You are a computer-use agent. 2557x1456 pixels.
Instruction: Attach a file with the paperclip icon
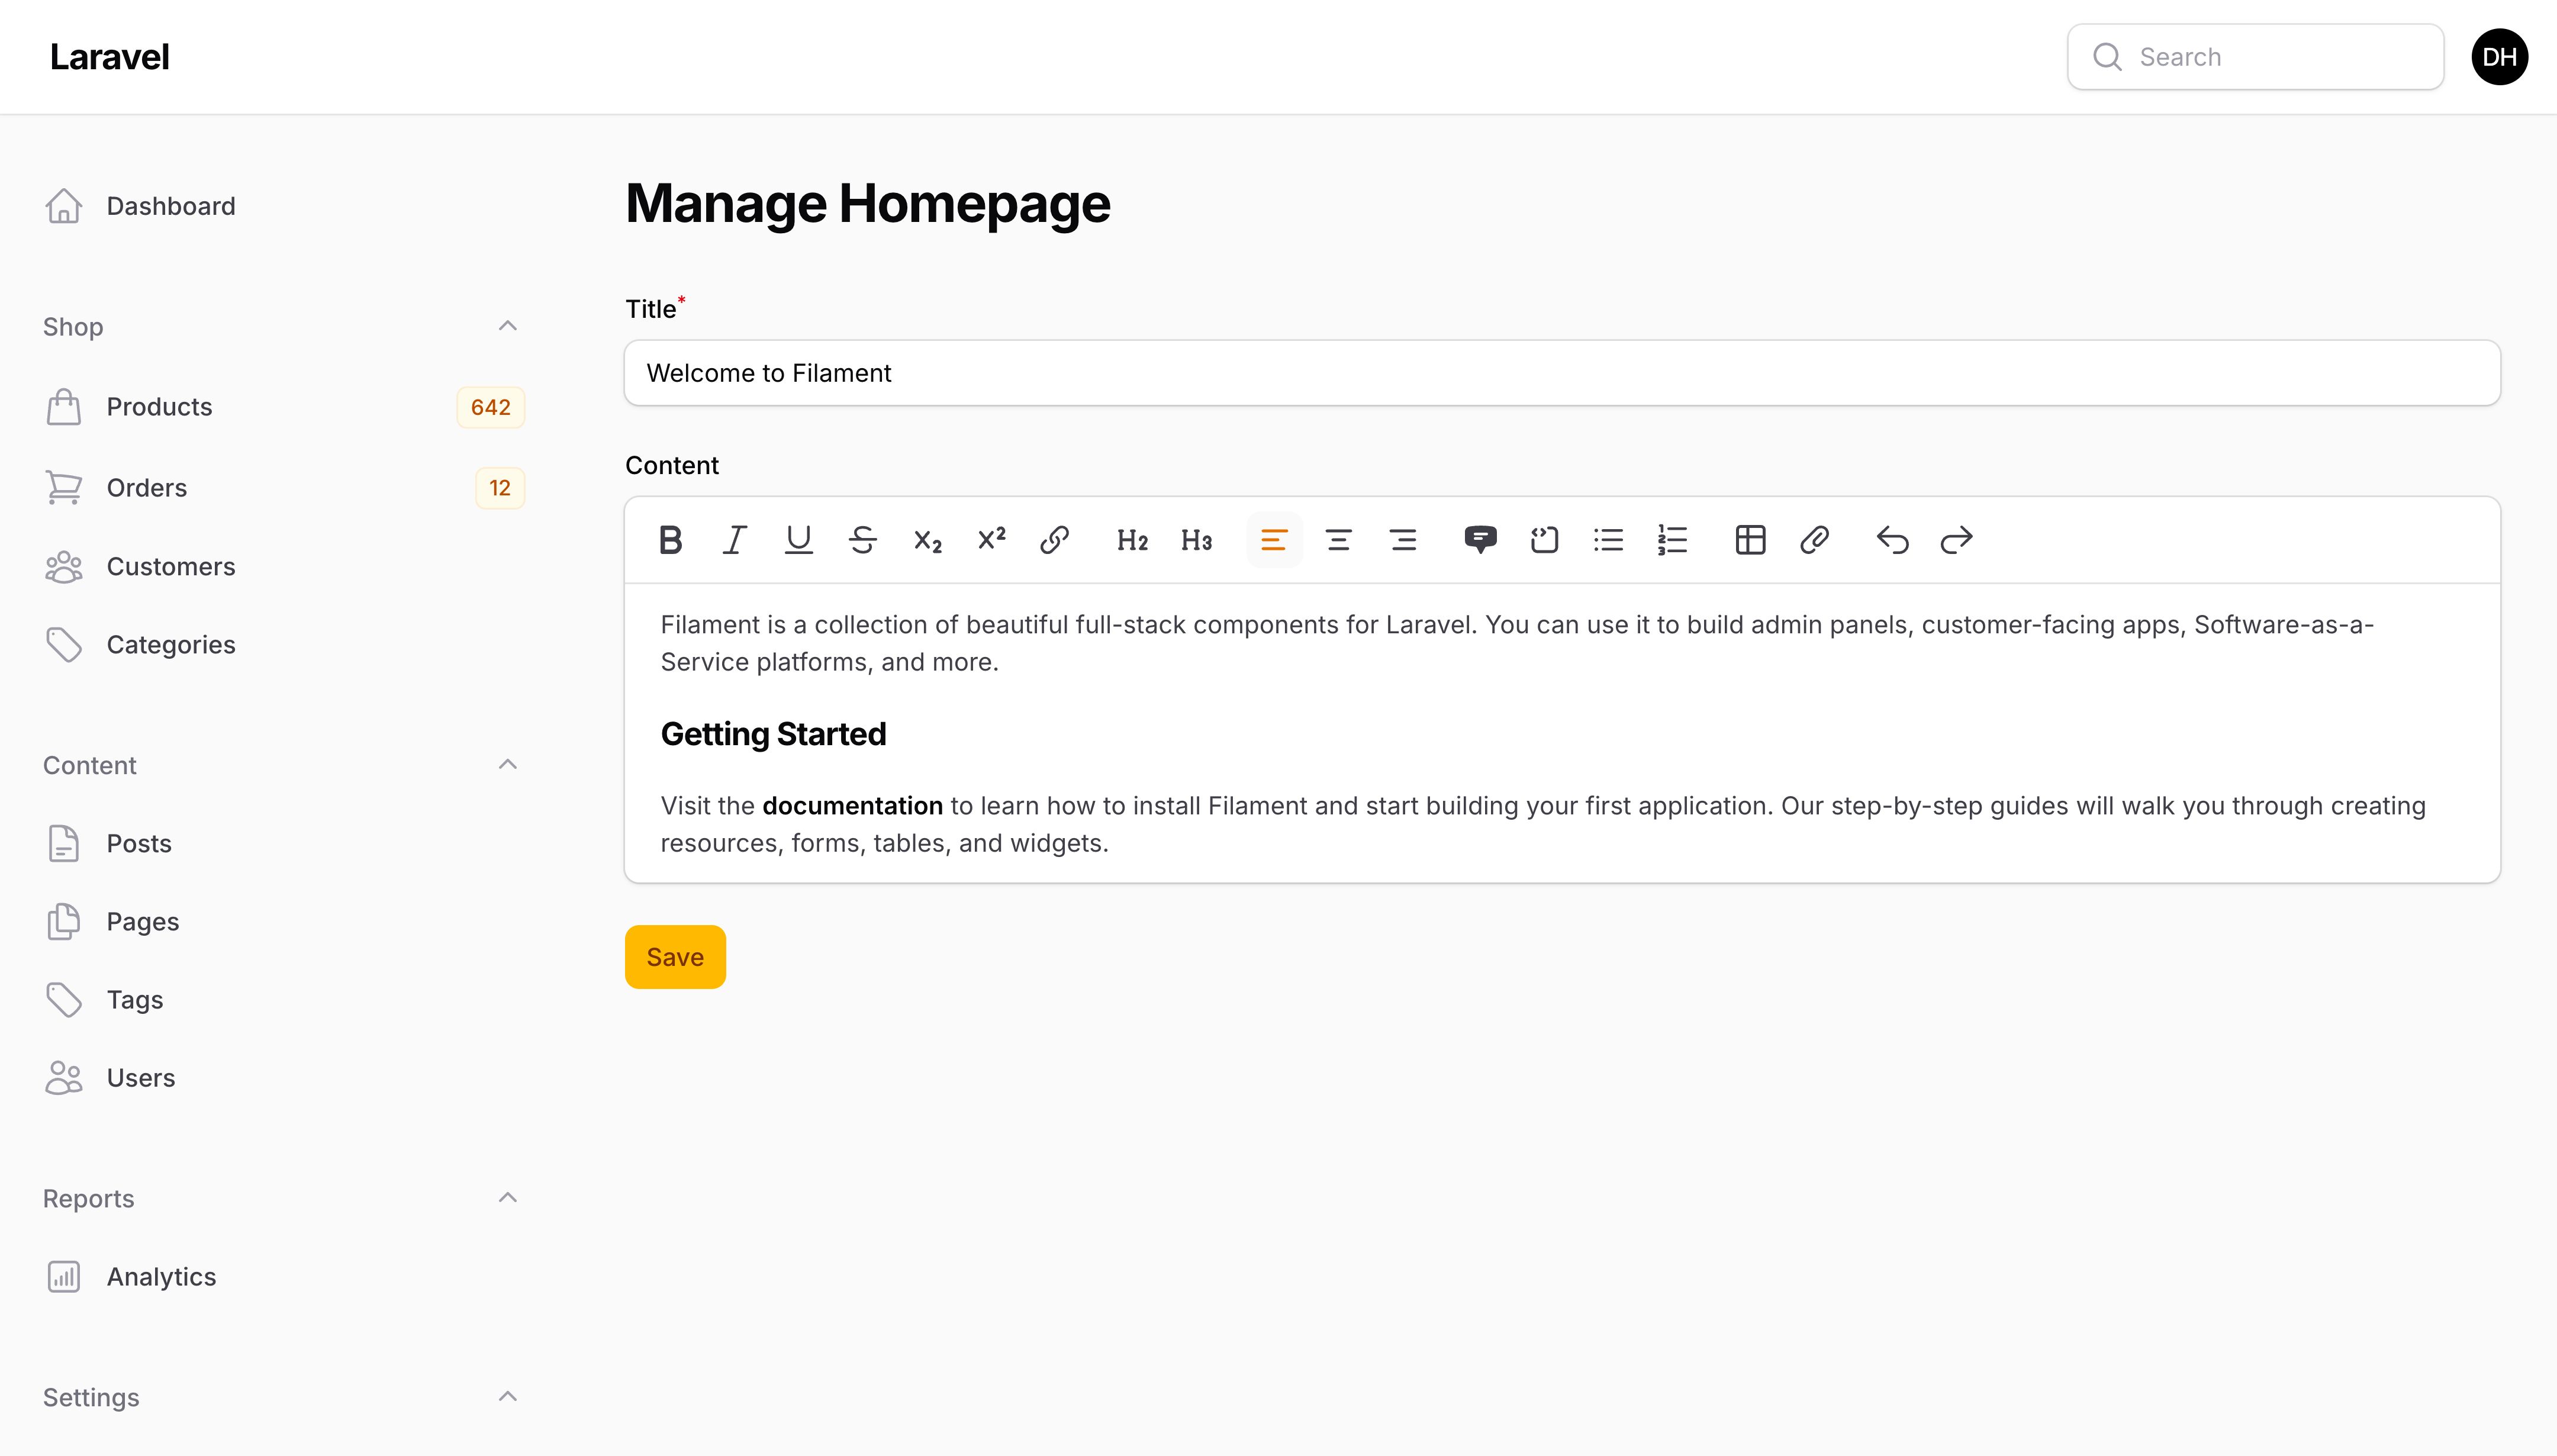[1814, 540]
